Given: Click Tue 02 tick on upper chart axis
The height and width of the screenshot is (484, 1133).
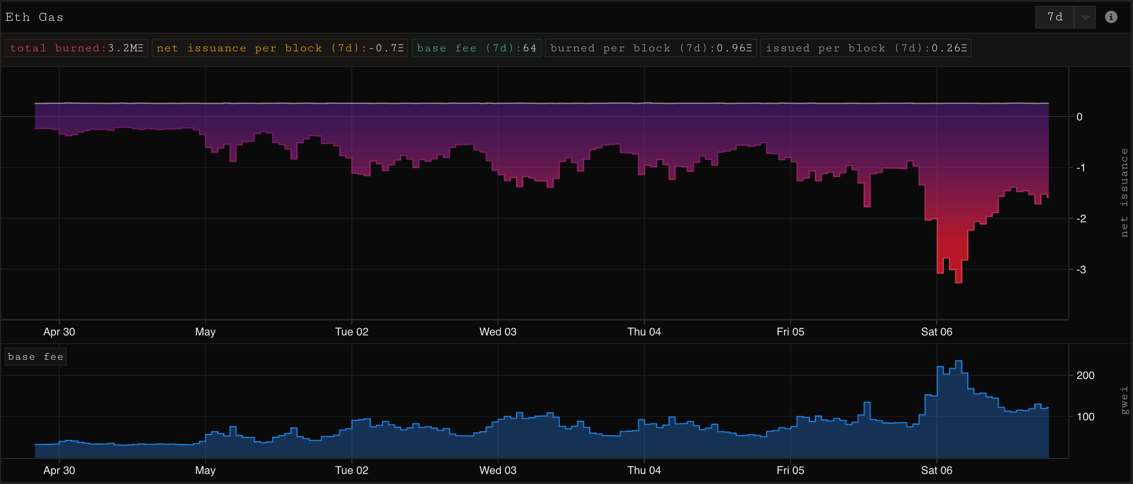Looking at the screenshot, I should click(351, 332).
